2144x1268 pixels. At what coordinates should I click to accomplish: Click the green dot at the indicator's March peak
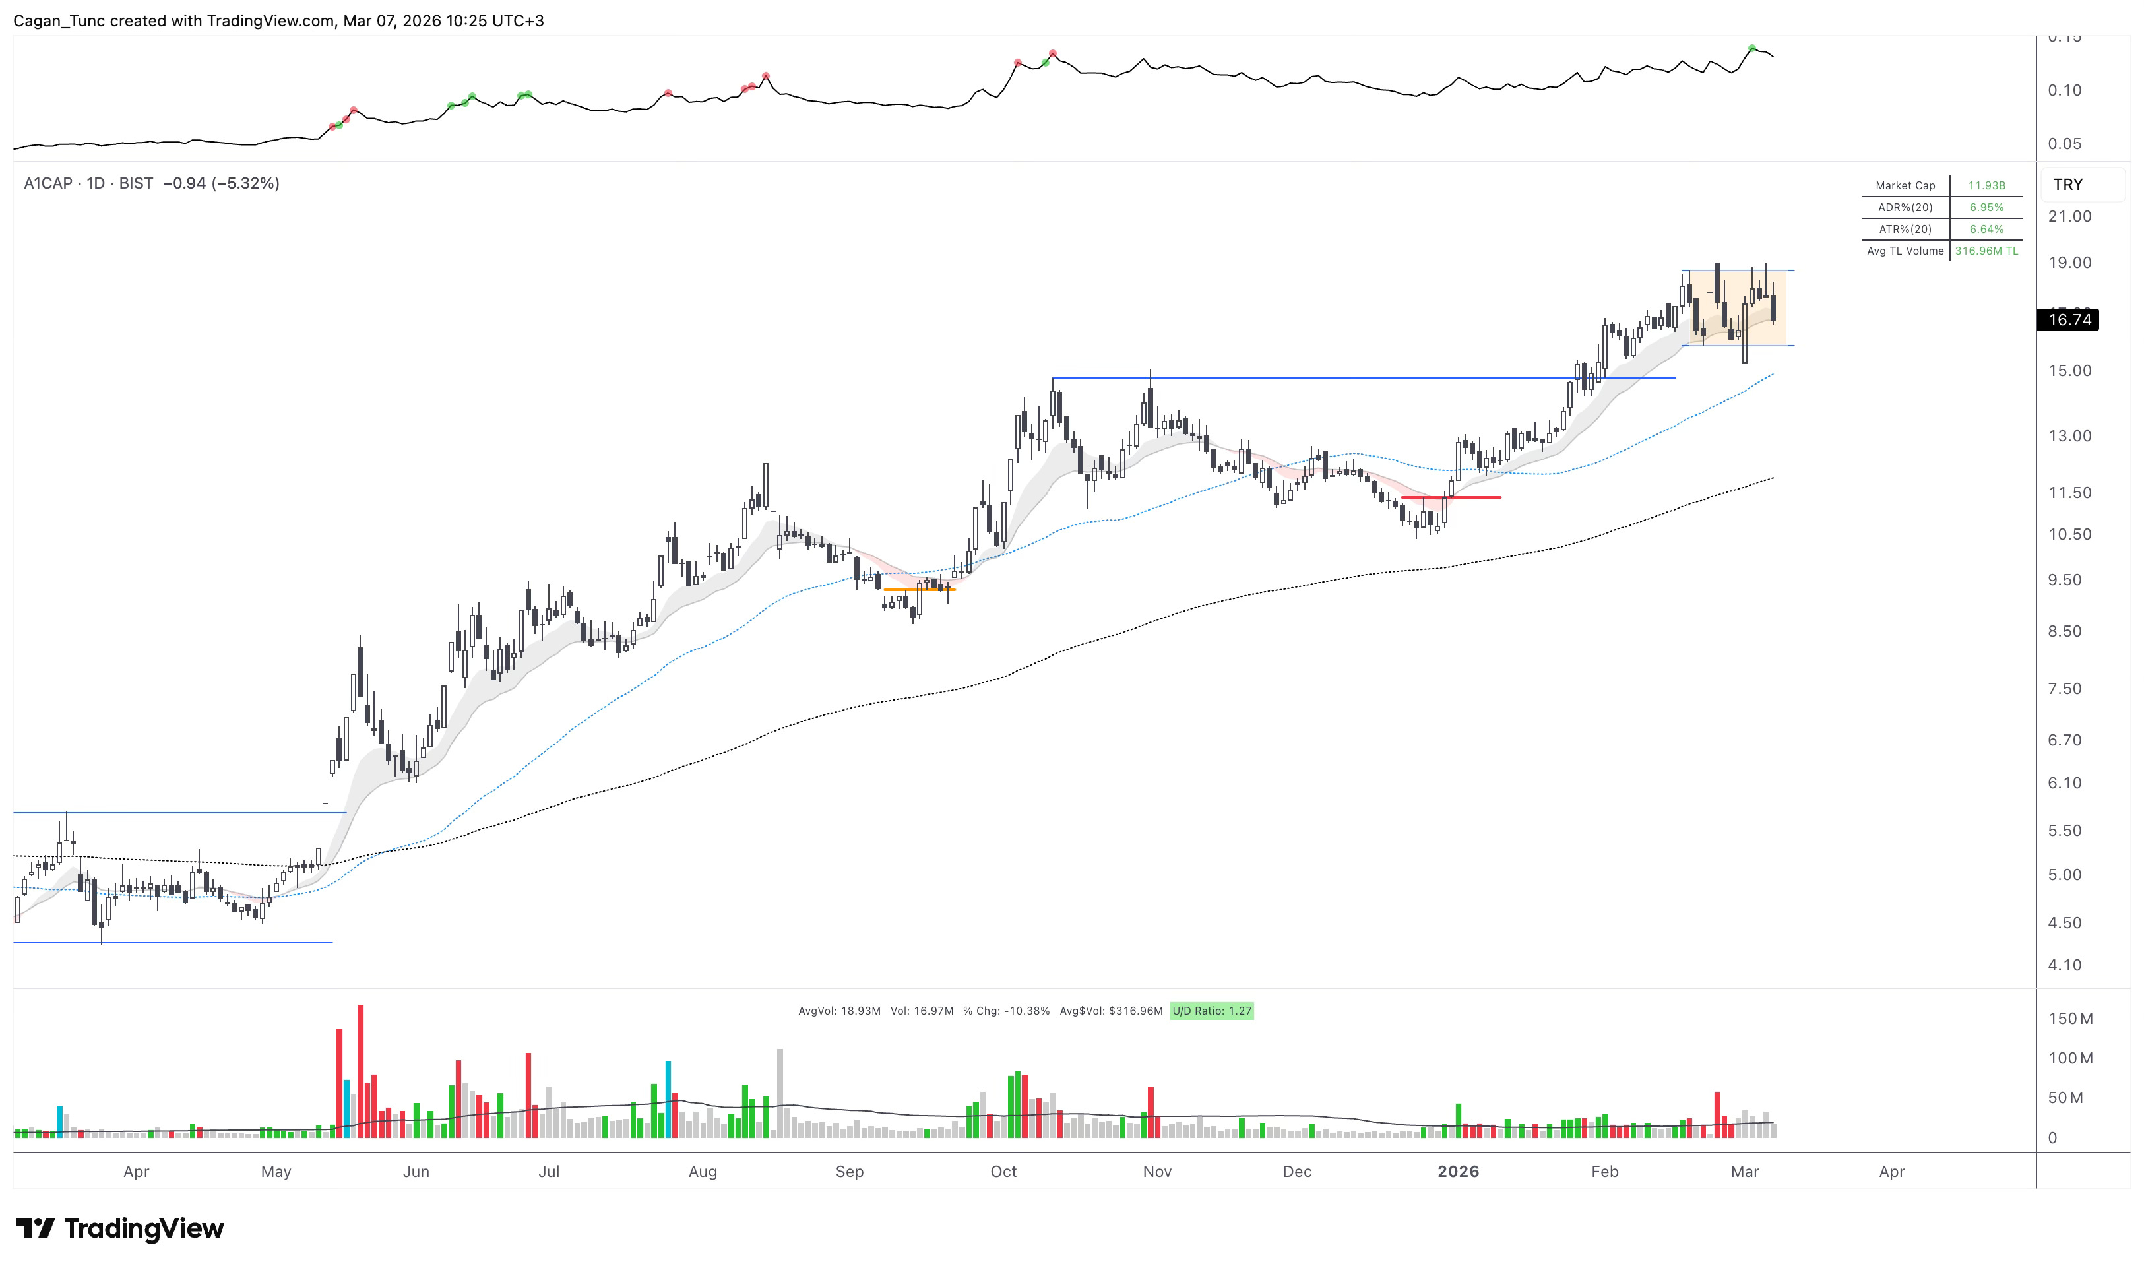tap(1752, 48)
